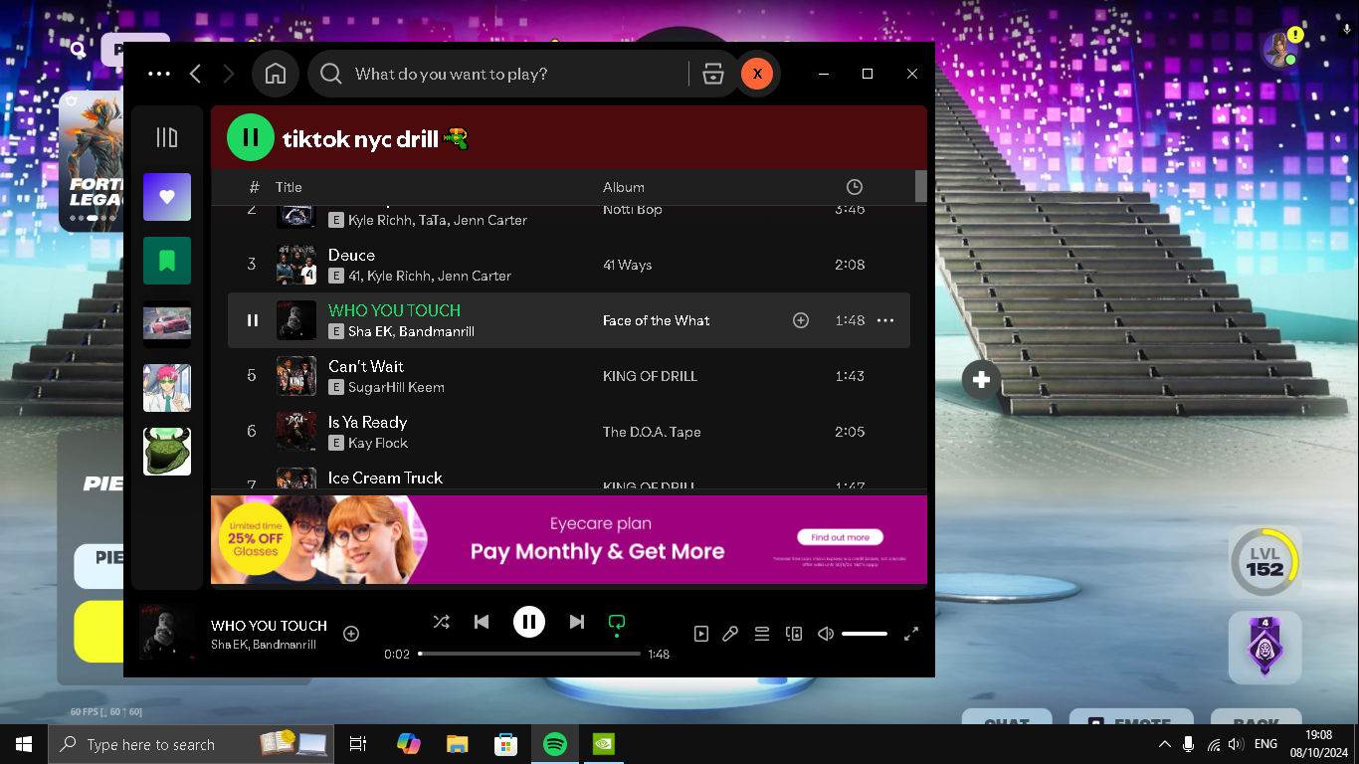Open the car playlist thumbnail in sidebar

coord(167,324)
